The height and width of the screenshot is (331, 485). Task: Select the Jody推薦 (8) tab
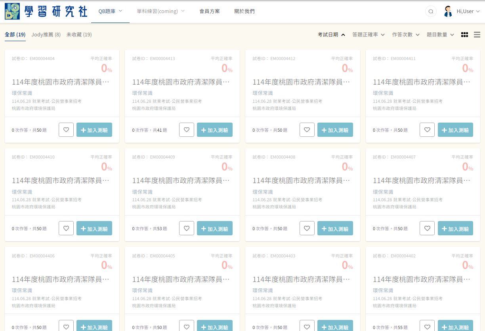click(x=46, y=35)
